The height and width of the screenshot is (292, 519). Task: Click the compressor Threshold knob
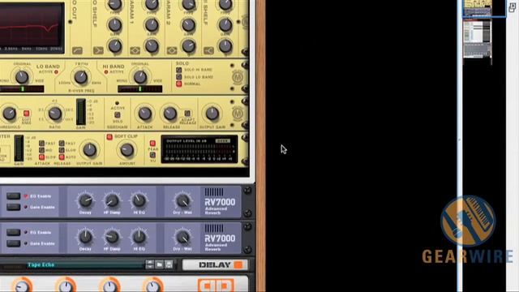[9, 114]
